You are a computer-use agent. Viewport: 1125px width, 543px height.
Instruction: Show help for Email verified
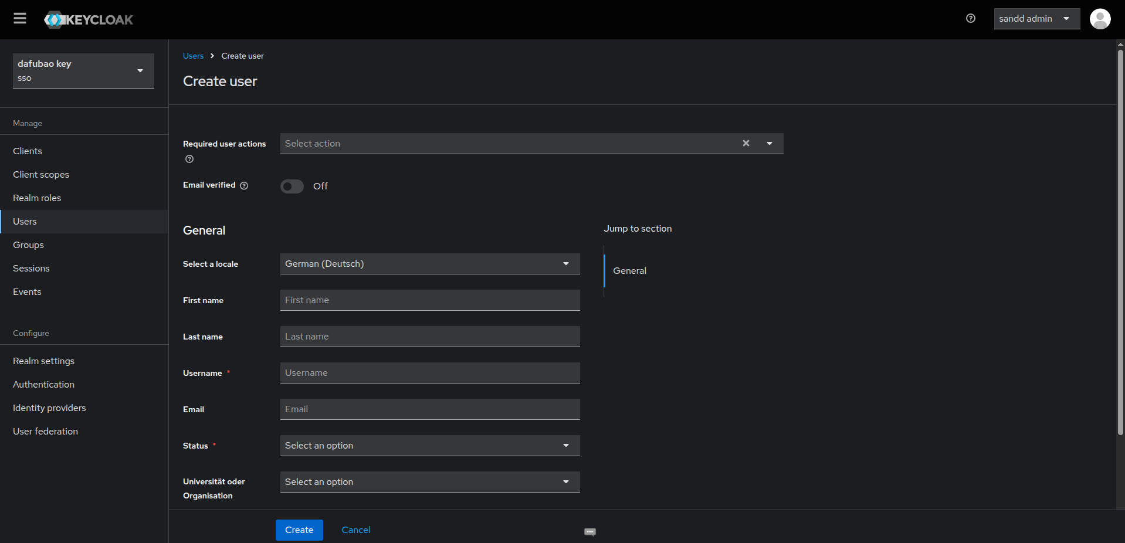coord(244,186)
